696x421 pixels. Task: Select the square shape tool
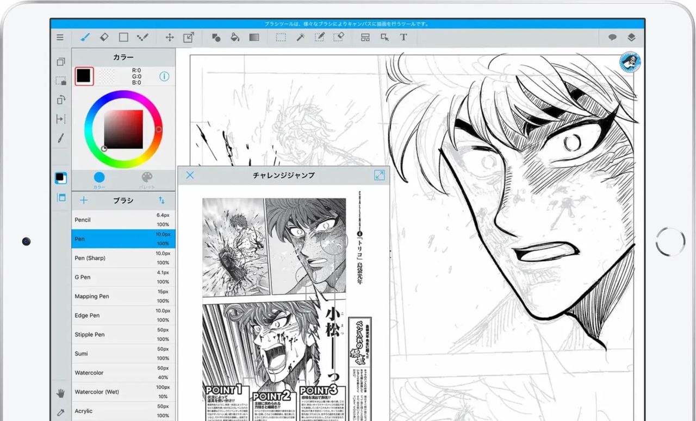123,37
